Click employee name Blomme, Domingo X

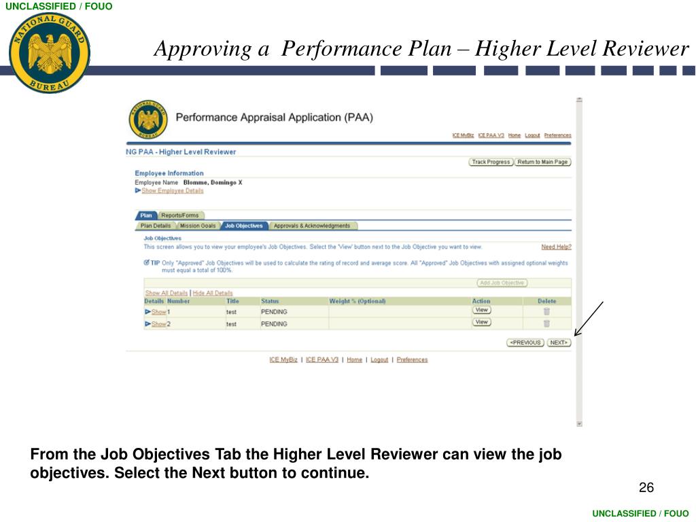tap(213, 182)
